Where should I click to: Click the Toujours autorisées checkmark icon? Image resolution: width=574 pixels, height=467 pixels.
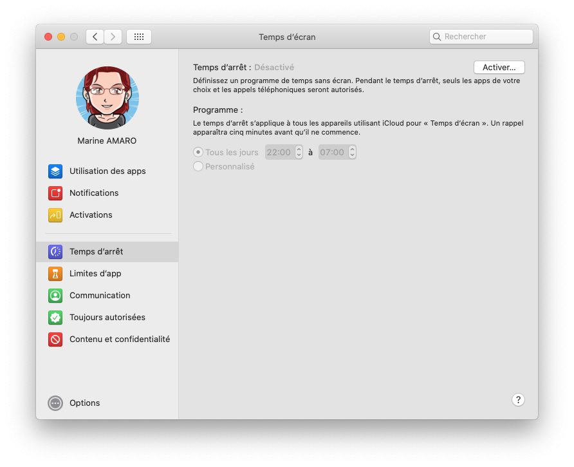tap(55, 318)
